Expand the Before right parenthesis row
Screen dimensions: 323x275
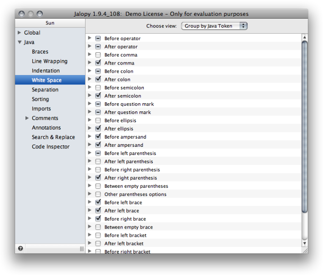point(90,169)
